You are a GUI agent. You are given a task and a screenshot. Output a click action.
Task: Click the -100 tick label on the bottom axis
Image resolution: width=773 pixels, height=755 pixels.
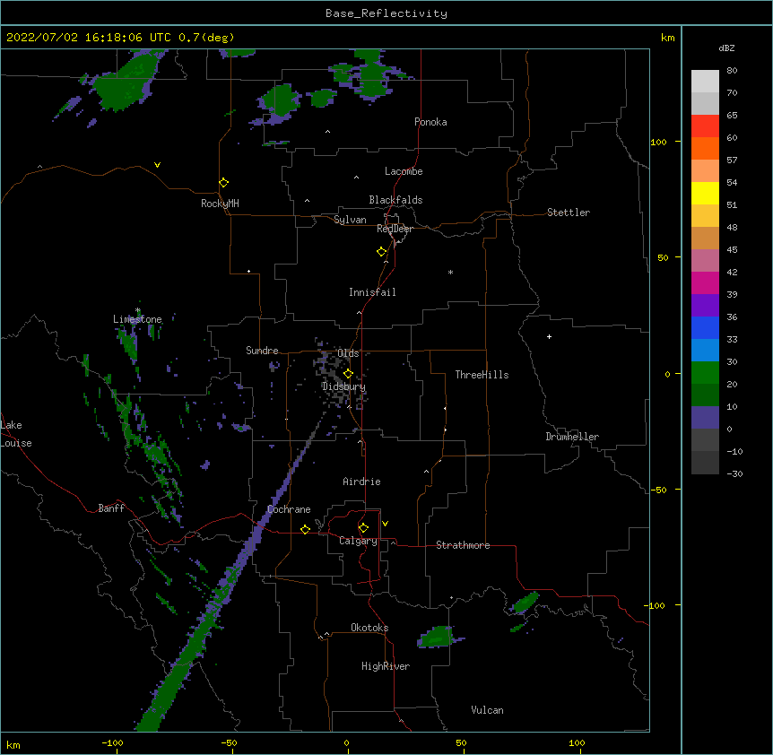[x=112, y=742]
